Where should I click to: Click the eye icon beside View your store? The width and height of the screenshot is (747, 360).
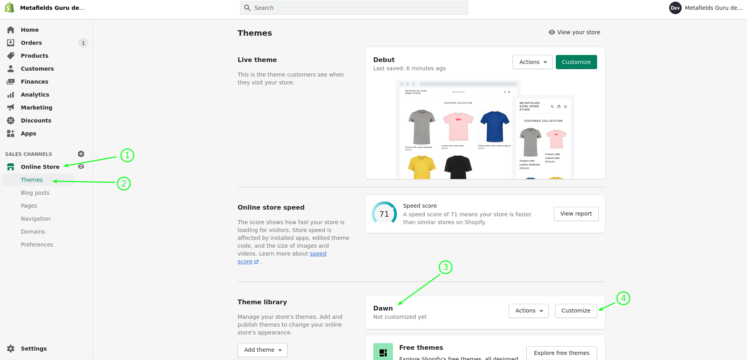552,32
